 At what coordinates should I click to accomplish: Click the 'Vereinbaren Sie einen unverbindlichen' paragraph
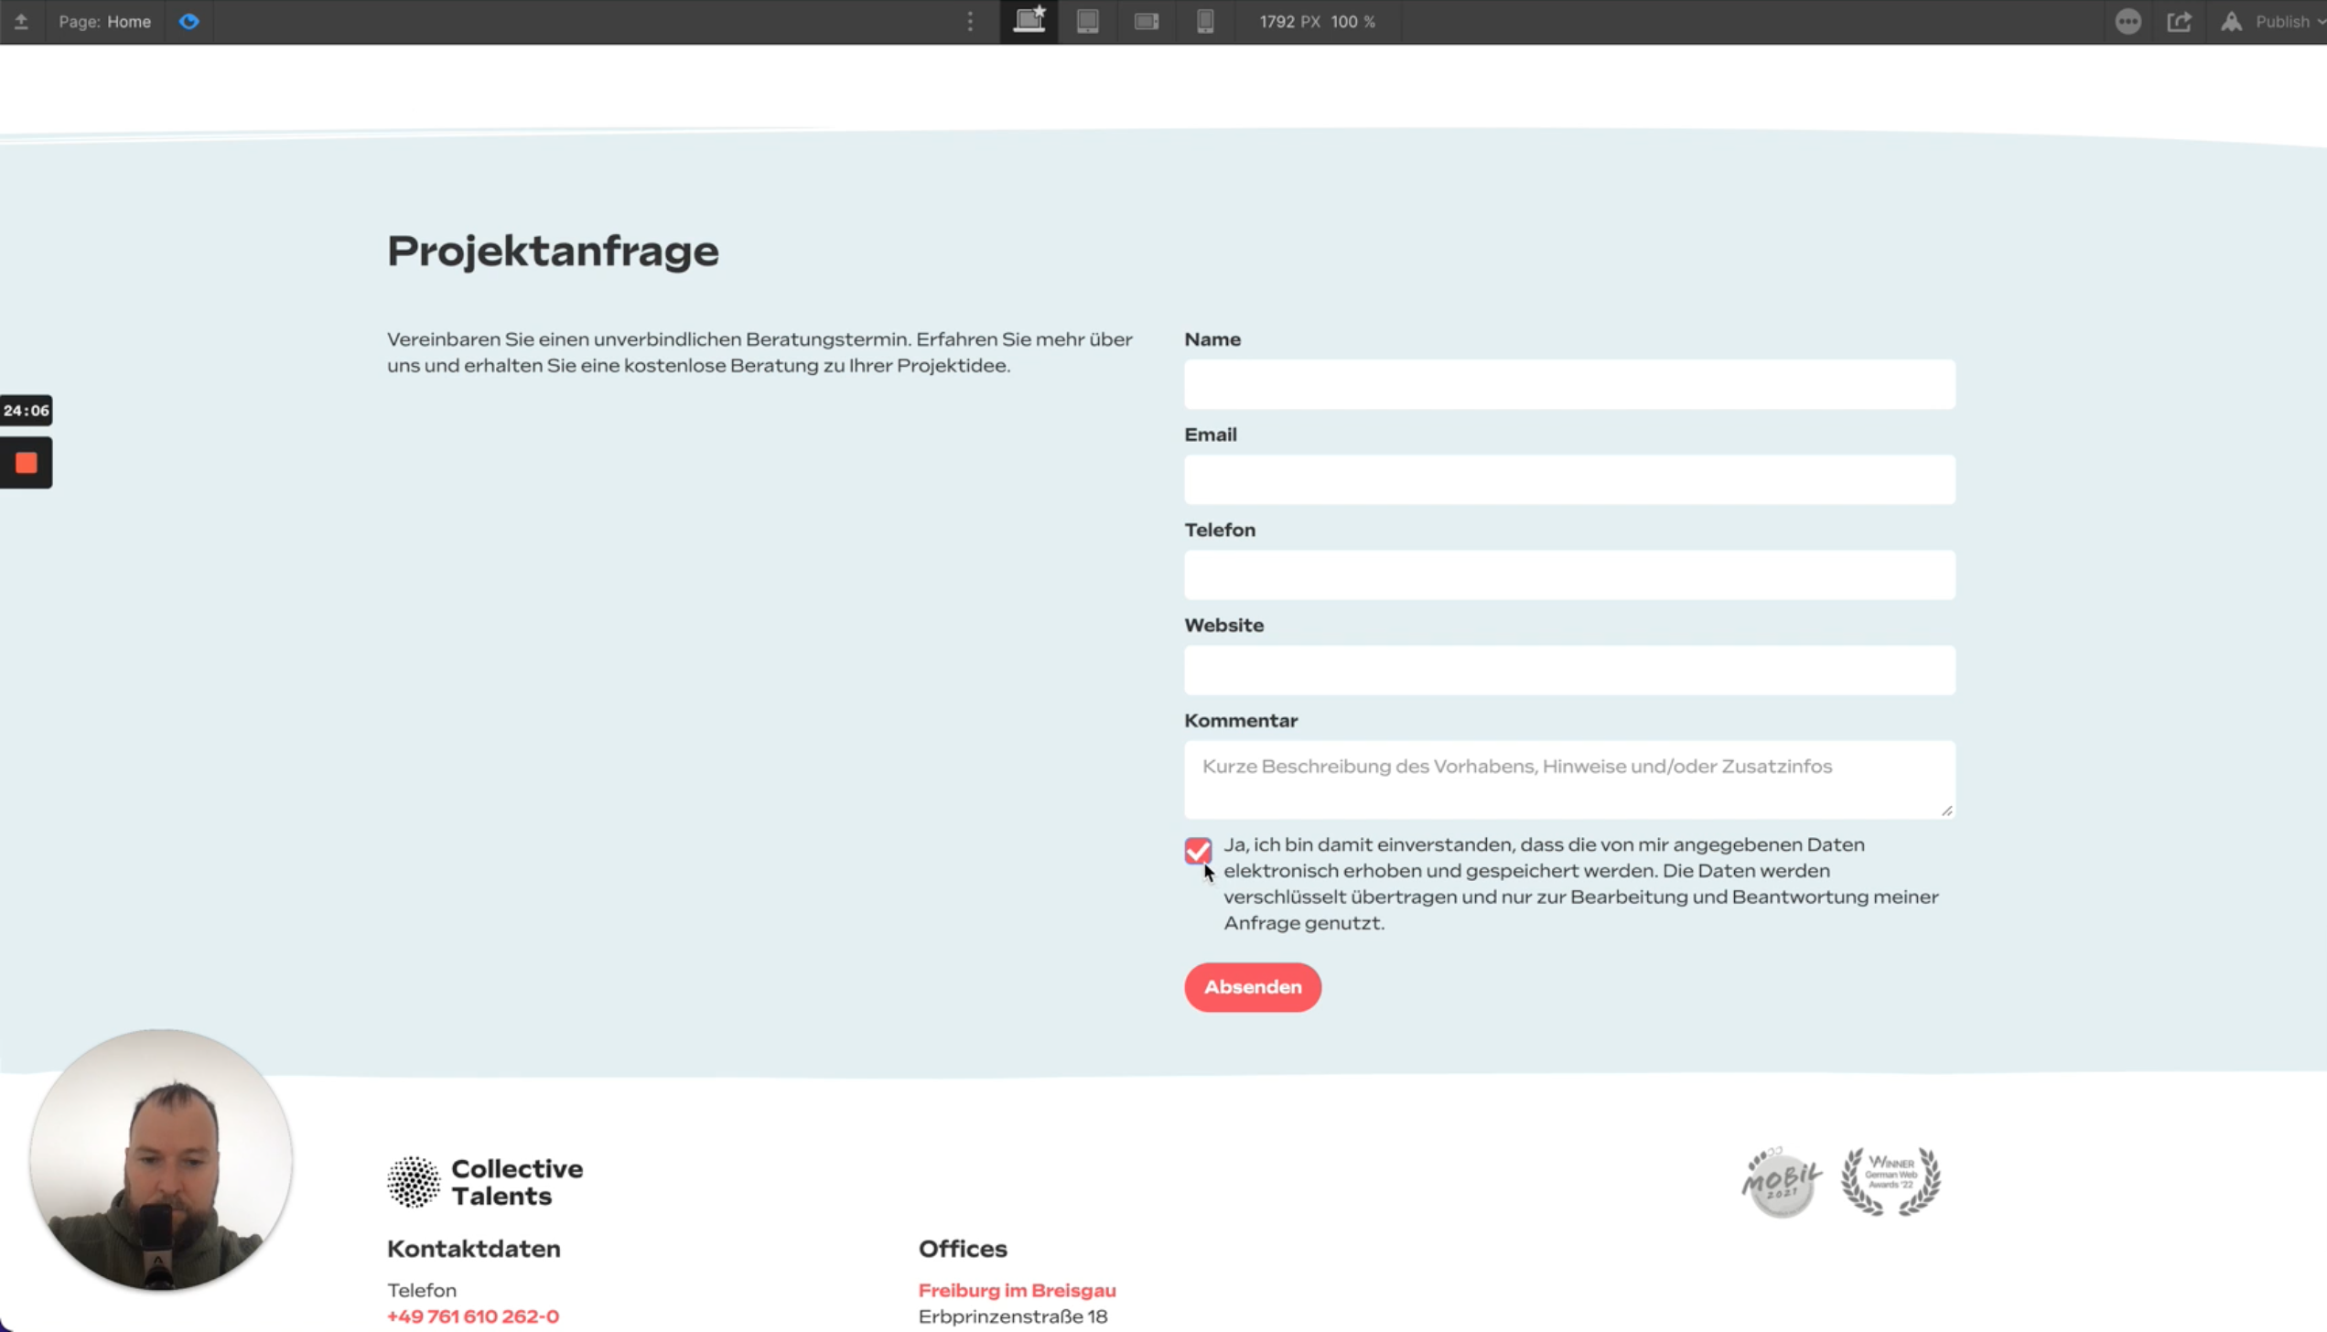click(x=760, y=352)
